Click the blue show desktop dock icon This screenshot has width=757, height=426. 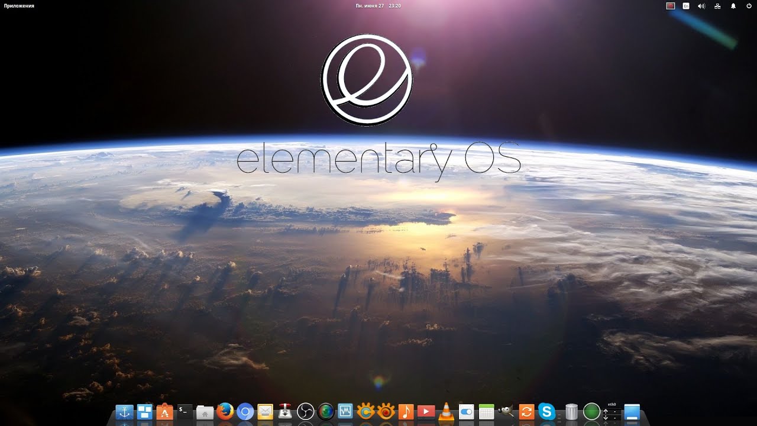pos(632,412)
